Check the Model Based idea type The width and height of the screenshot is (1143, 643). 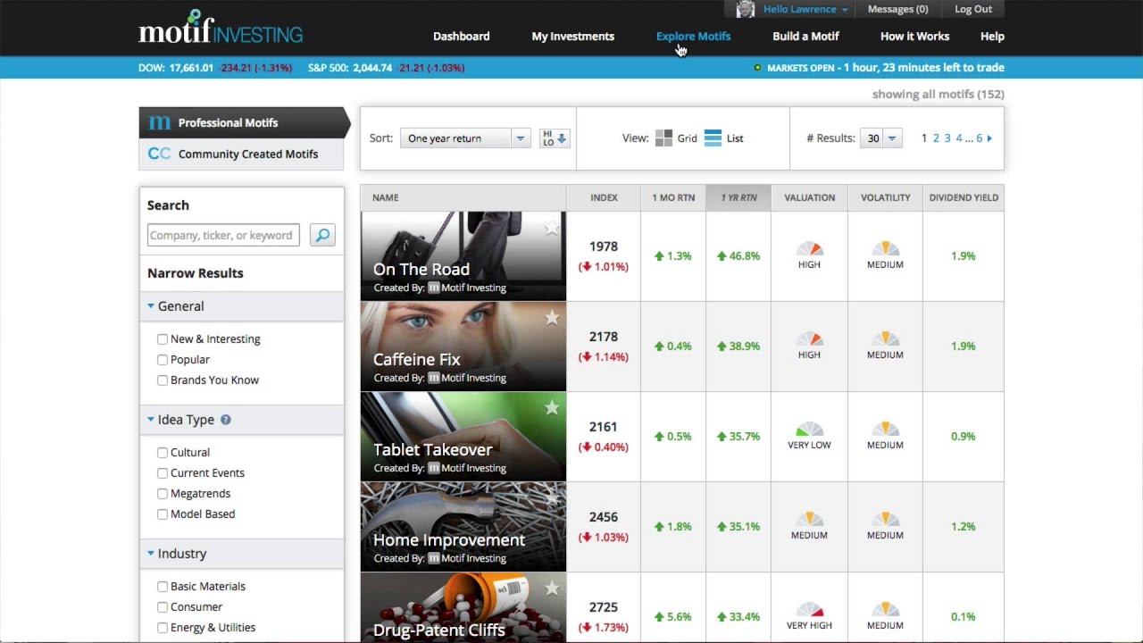(x=163, y=514)
